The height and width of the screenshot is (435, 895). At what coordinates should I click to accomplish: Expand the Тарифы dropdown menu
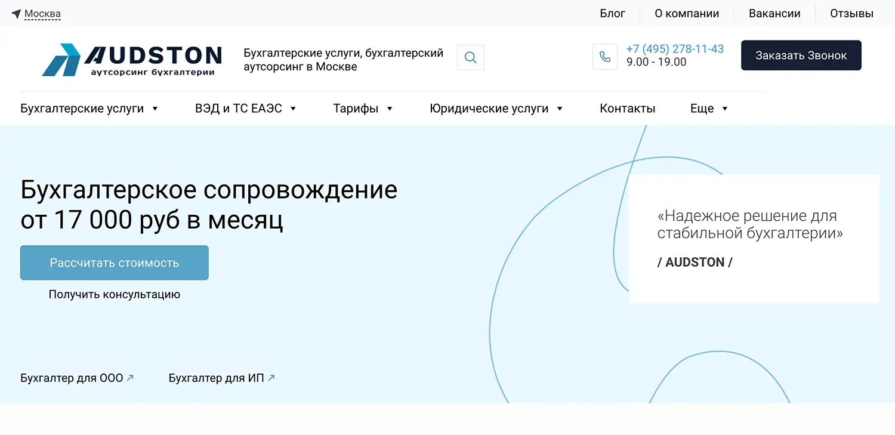(363, 109)
